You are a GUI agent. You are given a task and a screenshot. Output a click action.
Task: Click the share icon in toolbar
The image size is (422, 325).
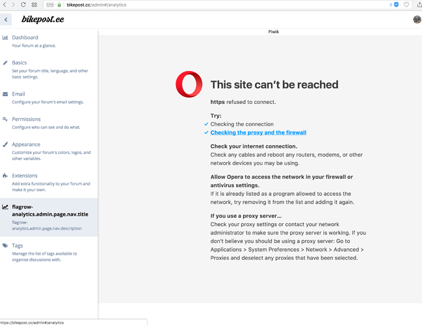[419, 5]
